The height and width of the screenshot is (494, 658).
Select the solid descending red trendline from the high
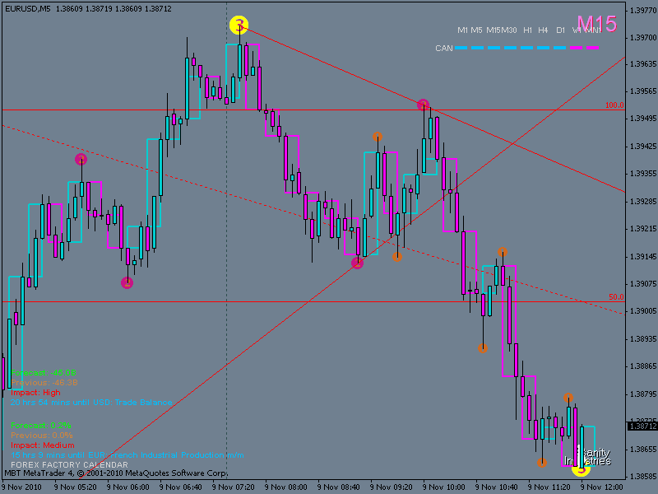pos(433,109)
